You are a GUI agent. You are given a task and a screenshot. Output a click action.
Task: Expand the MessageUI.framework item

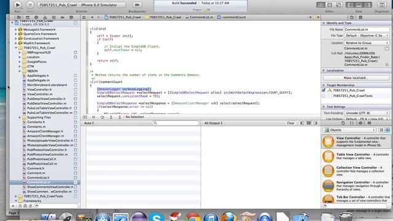pyautogui.click(x=16, y=29)
